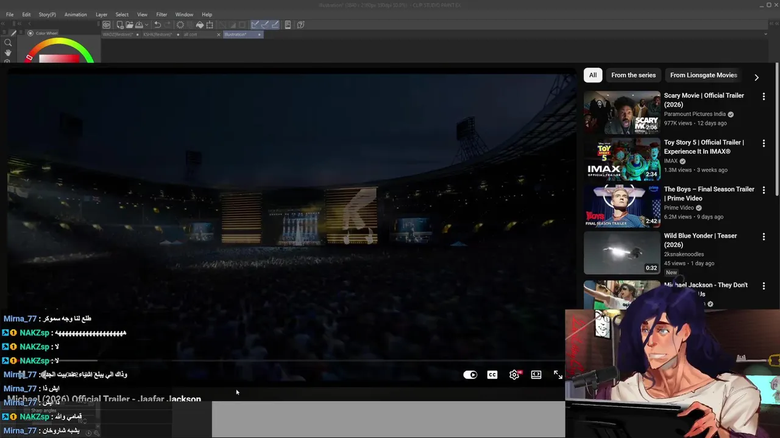The width and height of the screenshot is (780, 438).
Task: Select the Hand move tool
Action: (x=8, y=53)
